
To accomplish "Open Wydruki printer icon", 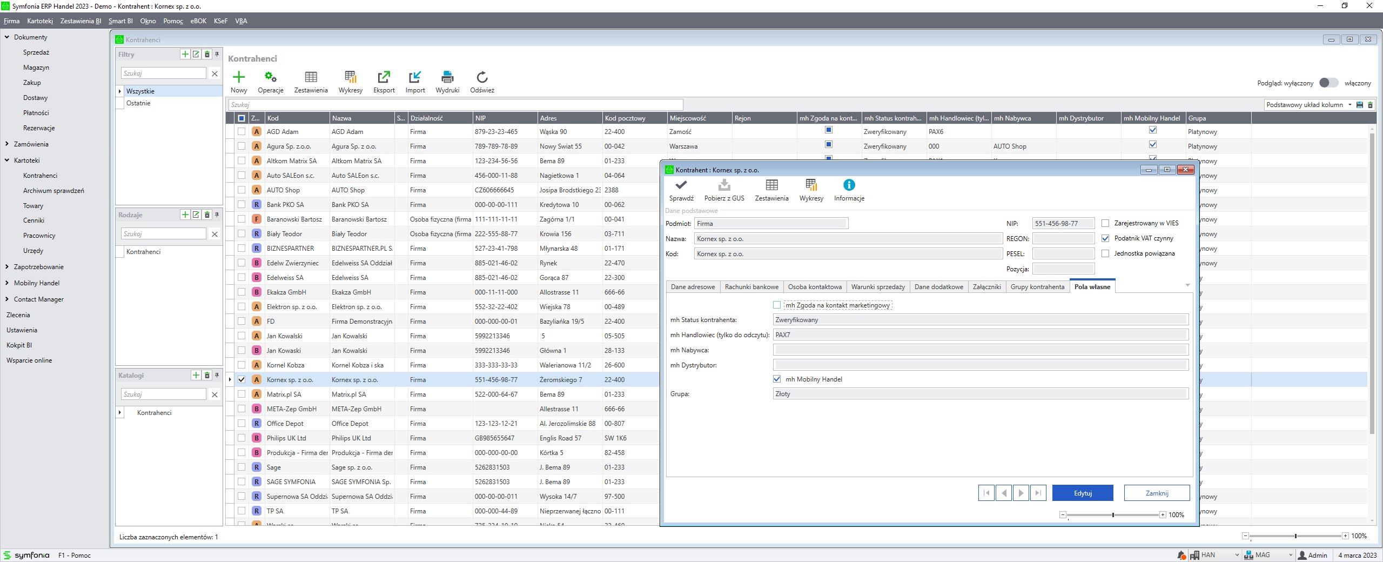I will [x=447, y=77].
